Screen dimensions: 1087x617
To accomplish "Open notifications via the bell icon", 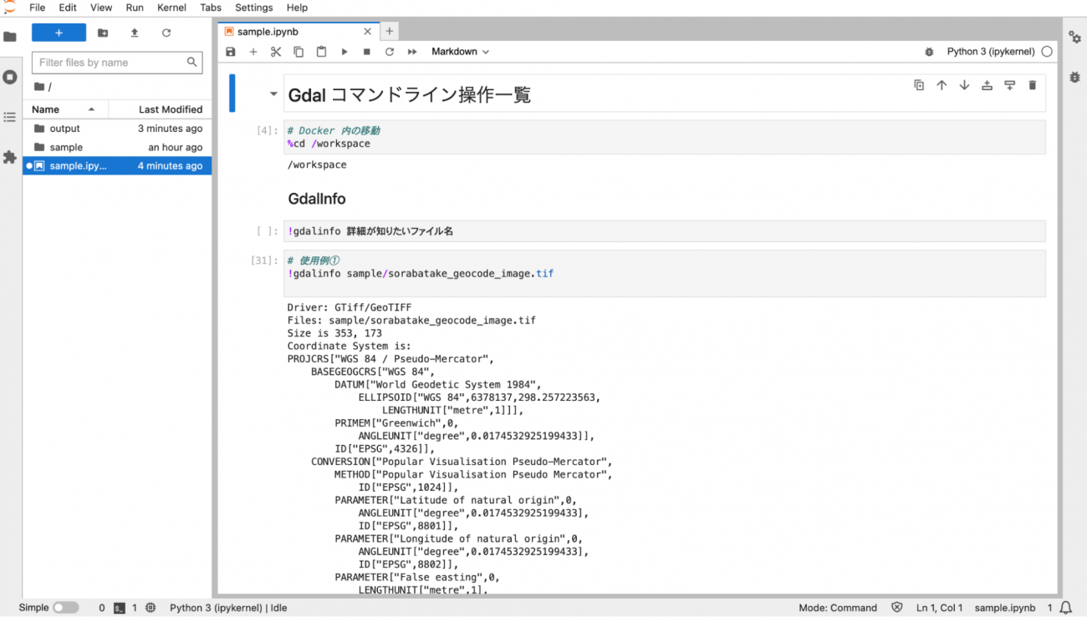I will click(1066, 608).
